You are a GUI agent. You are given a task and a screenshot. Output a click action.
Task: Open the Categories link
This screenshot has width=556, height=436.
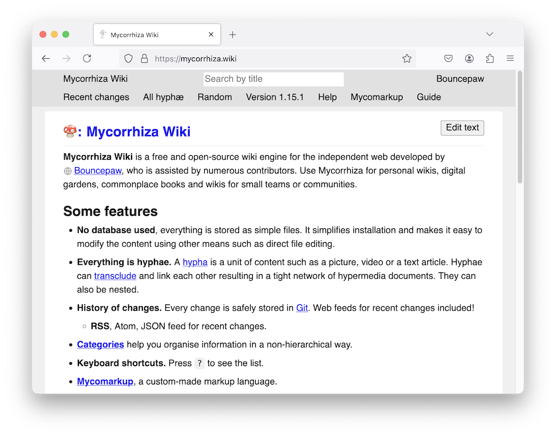[x=100, y=344]
